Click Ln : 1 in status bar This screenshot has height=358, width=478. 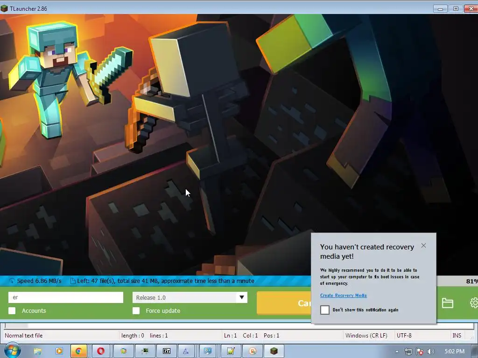(230, 336)
